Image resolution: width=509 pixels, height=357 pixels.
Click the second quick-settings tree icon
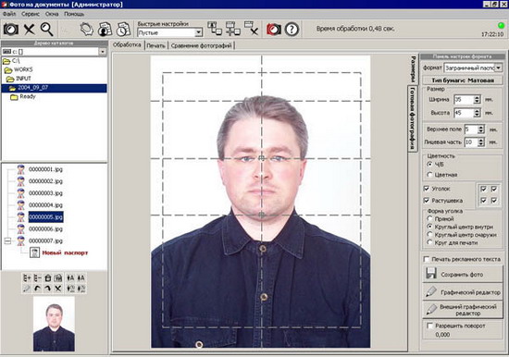pyautogui.click(x=232, y=29)
